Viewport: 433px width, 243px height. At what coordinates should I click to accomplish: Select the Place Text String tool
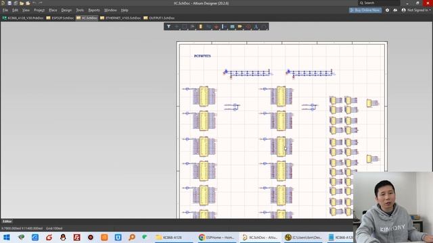tap(256, 27)
